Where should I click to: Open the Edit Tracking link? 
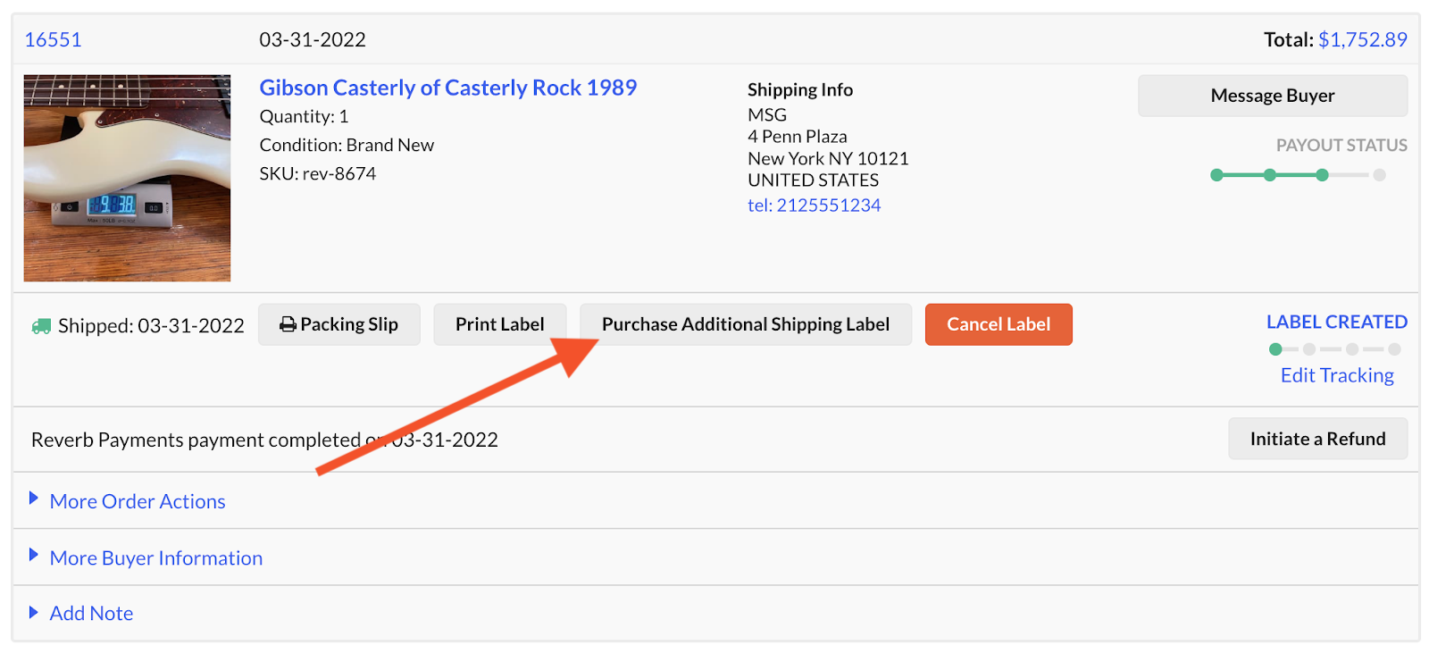point(1336,375)
